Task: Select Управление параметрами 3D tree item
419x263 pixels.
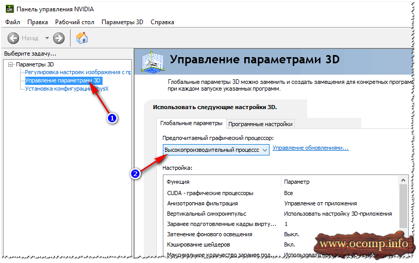Action: coord(63,81)
